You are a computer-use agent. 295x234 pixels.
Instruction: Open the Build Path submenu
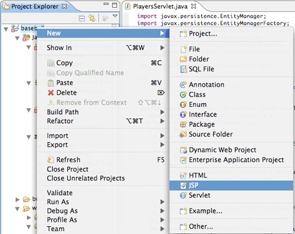point(103,112)
